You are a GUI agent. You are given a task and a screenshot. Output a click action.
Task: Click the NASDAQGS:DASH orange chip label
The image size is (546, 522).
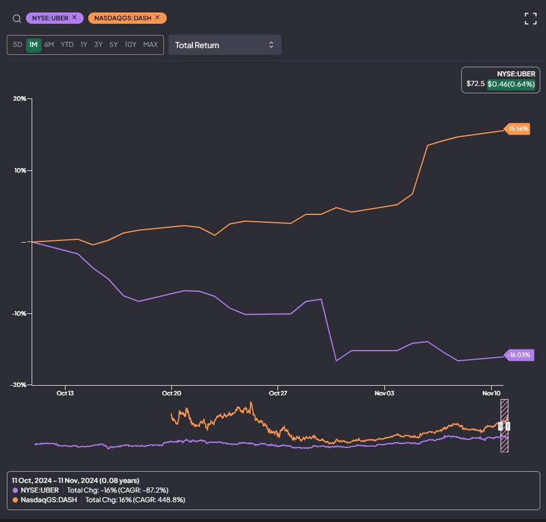coord(123,18)
